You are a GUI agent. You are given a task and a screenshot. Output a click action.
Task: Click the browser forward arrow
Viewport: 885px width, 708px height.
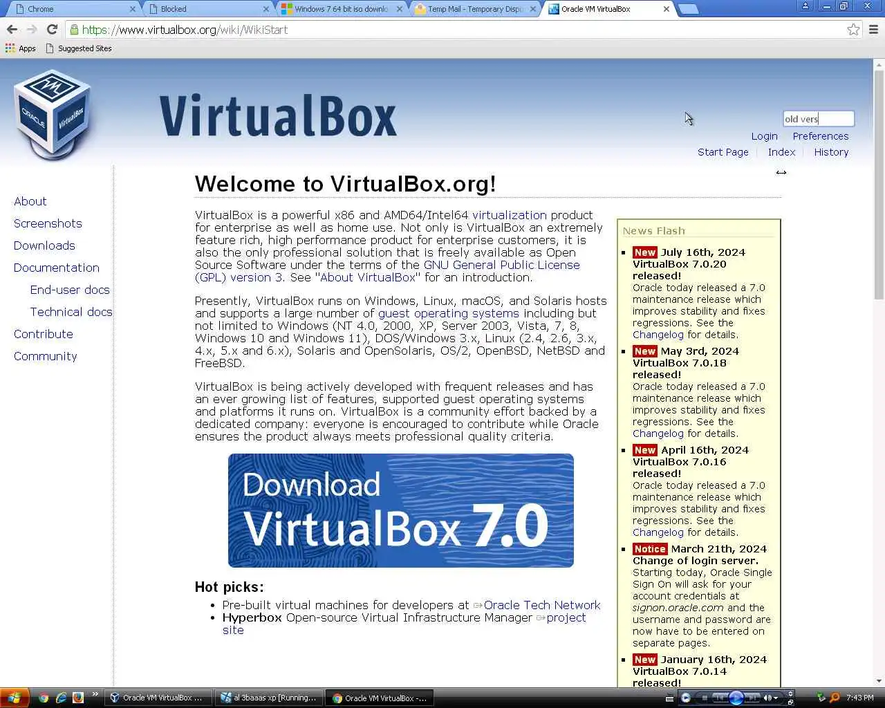(32, 30)
